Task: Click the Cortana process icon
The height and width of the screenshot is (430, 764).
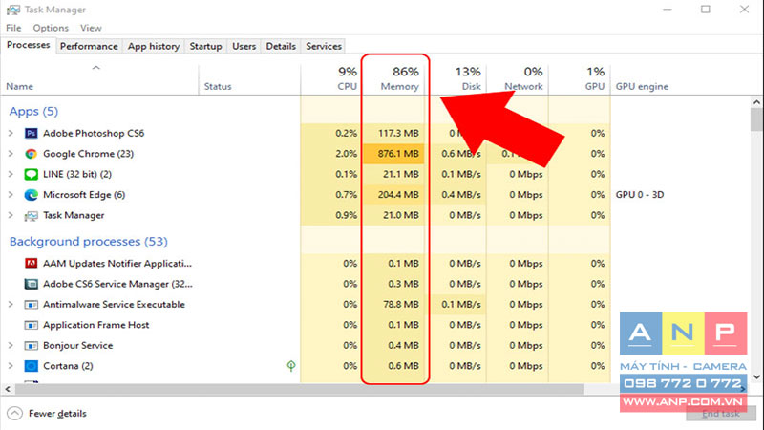Action: (x=32, y=366)
